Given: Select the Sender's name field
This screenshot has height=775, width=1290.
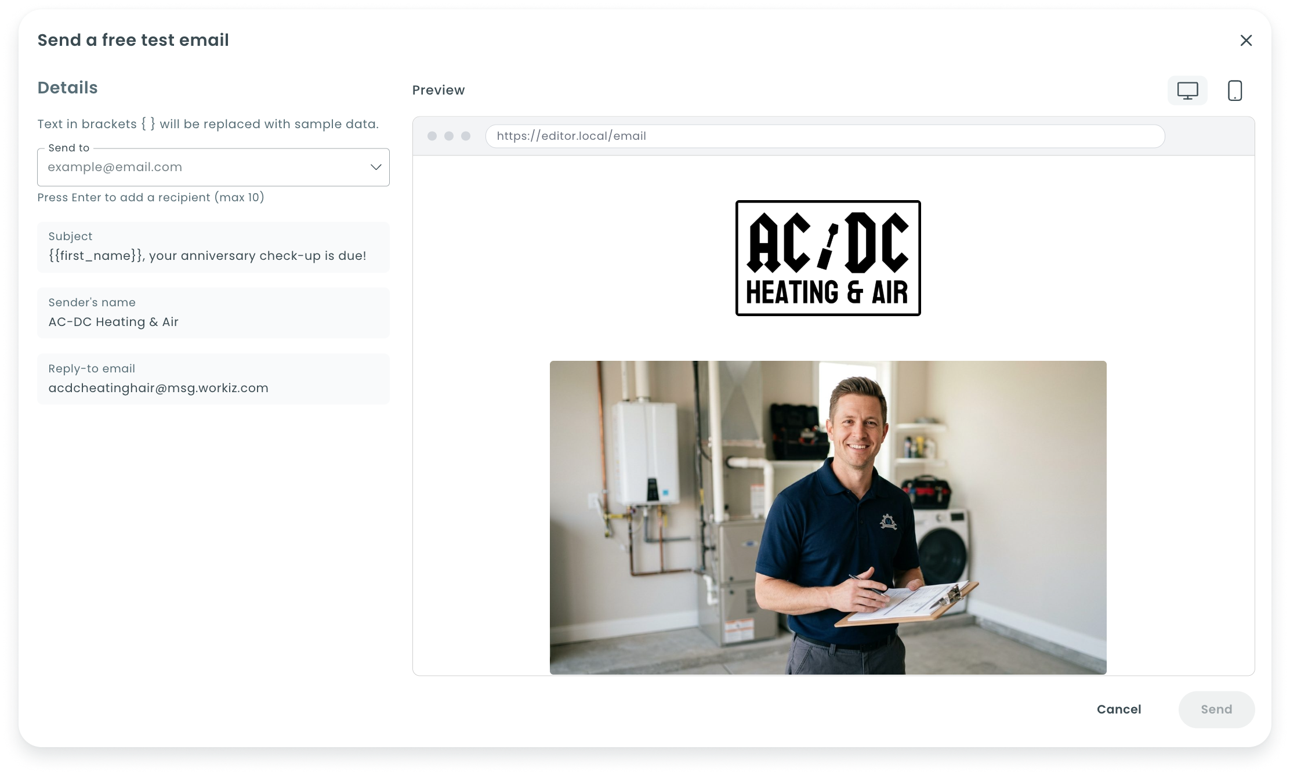Looking at the screenshot, I should [213, 313].
